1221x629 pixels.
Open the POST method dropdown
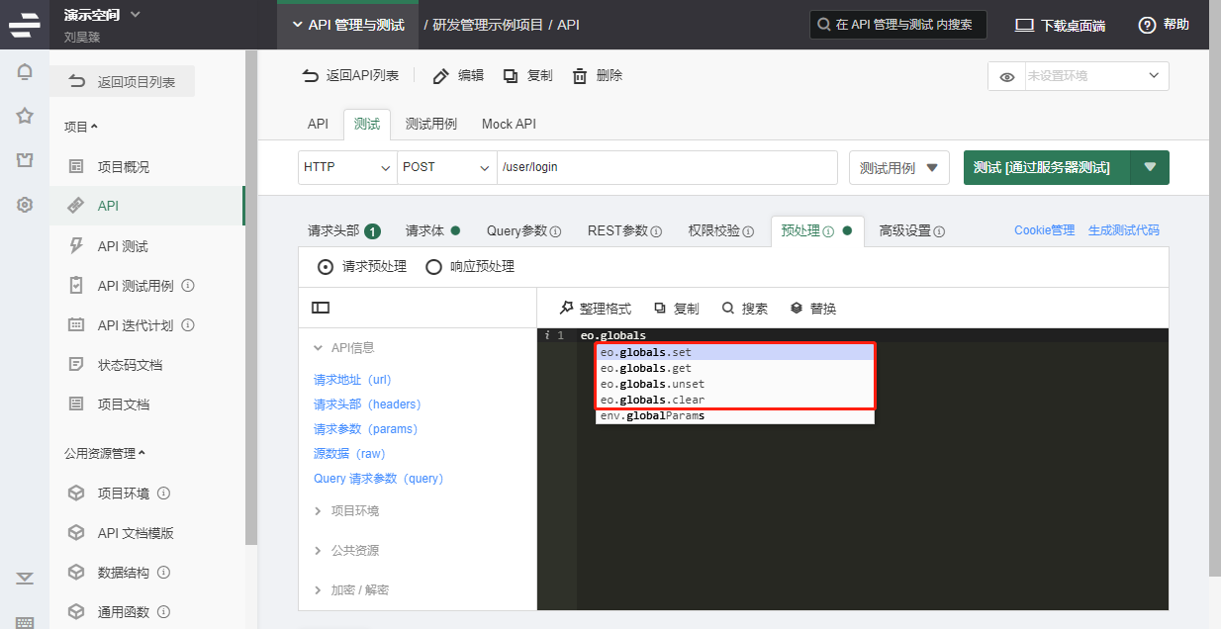(x=446, y=167)
